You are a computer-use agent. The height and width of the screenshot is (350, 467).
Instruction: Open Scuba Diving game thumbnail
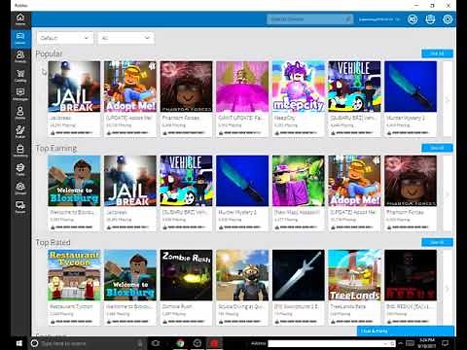click(x=242, y=275)
